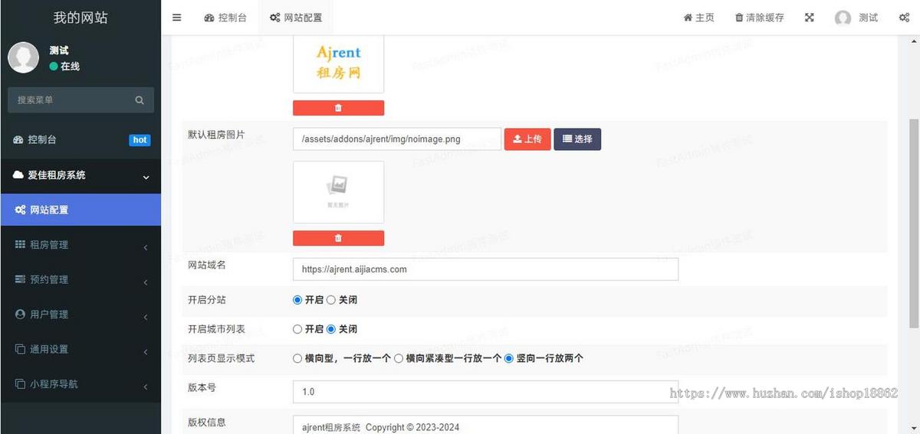Click the noimage placeholder thumbnail

(x=338, y=192)
